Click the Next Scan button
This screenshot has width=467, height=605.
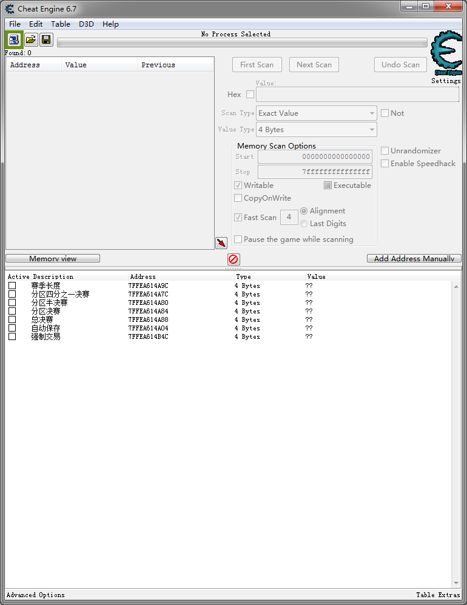[x=314, y=64]
